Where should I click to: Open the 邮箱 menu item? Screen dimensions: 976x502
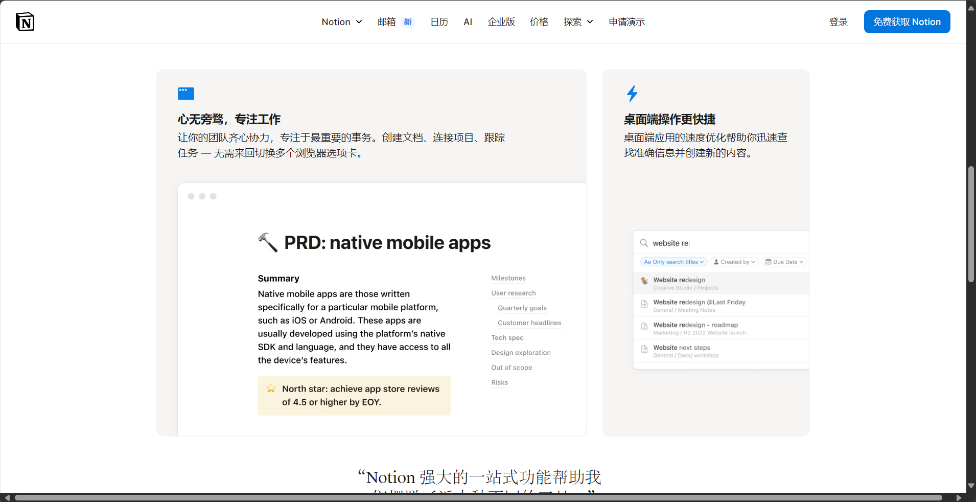click(x=387, y=22)
